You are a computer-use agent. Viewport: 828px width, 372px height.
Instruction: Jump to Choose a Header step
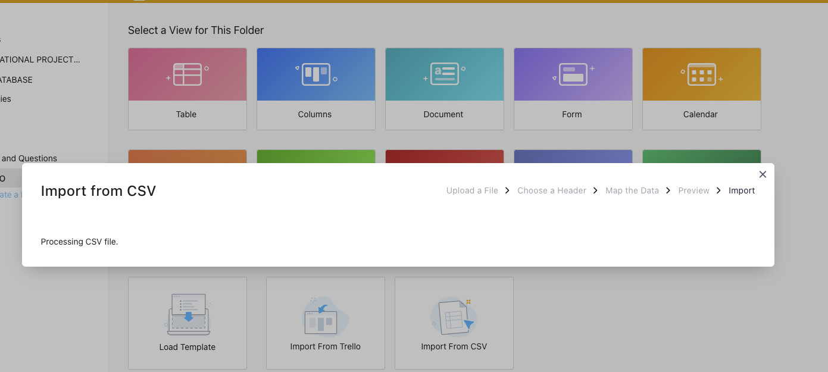click(x=552, y=190)
